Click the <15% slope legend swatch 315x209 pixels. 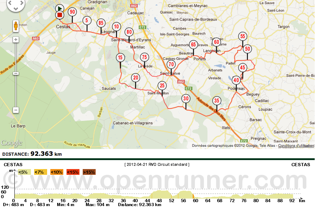(73, 172)
